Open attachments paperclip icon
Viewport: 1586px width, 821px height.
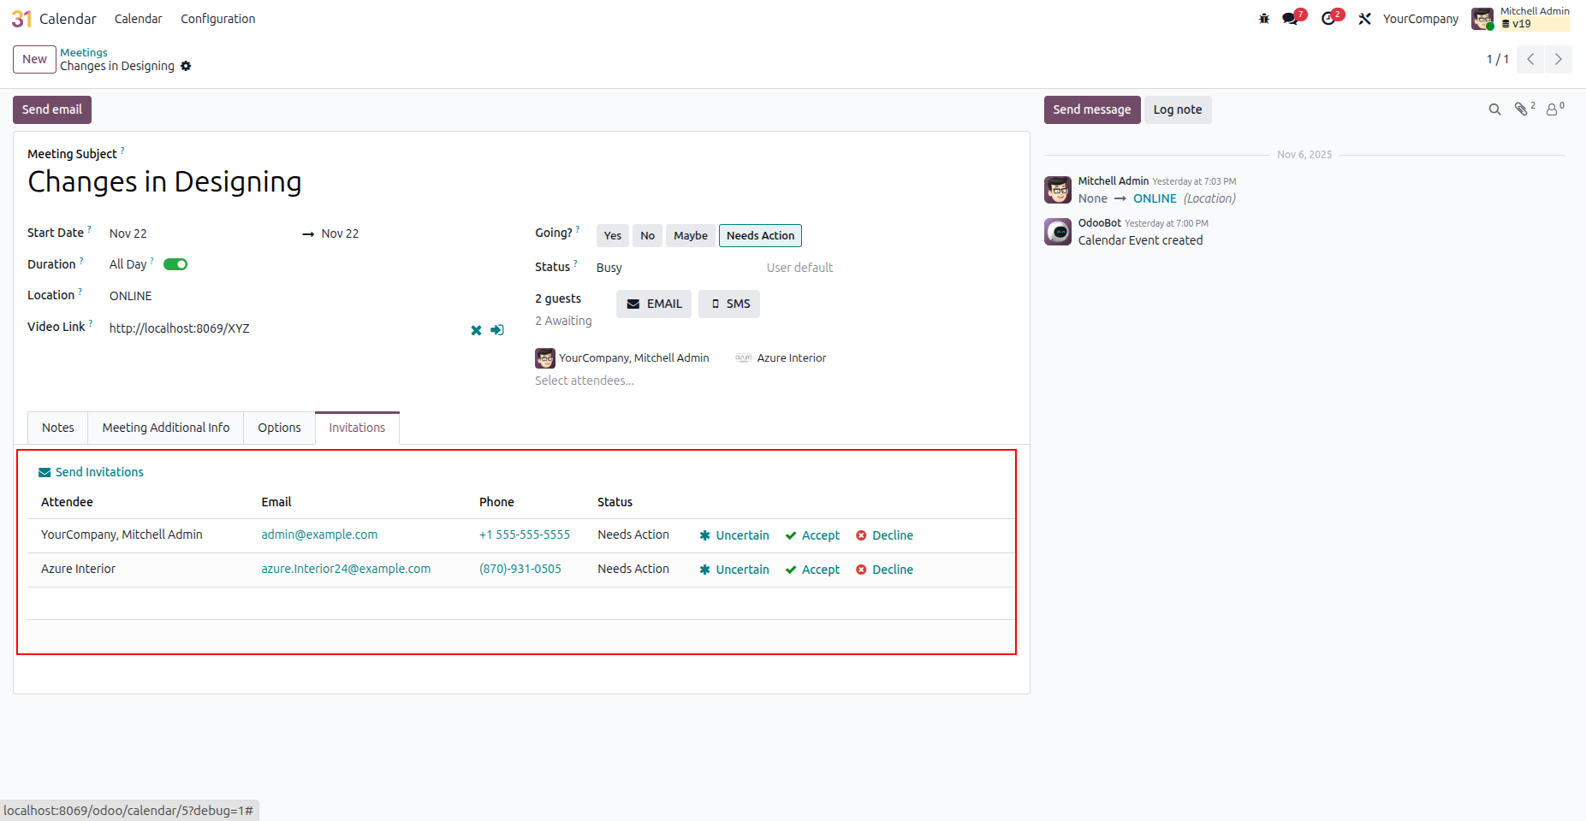click(1523, 109)
